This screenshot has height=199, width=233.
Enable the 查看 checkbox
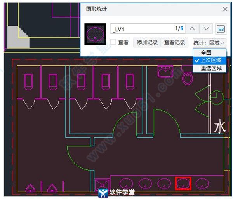(x=113, y=42)
